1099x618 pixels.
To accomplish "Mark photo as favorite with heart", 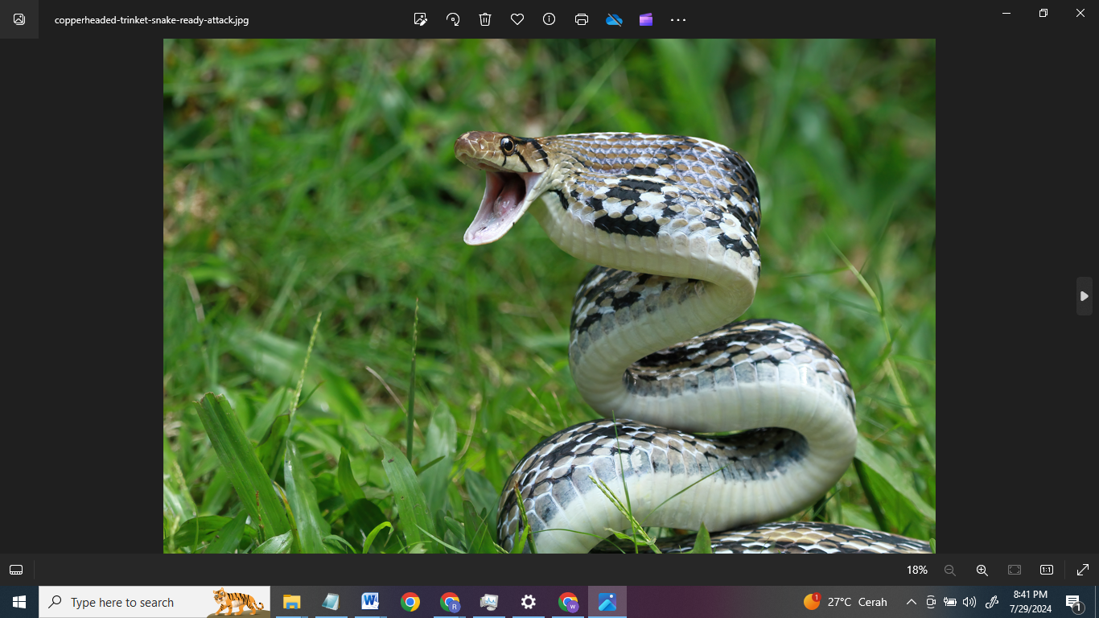I will 517,19.
